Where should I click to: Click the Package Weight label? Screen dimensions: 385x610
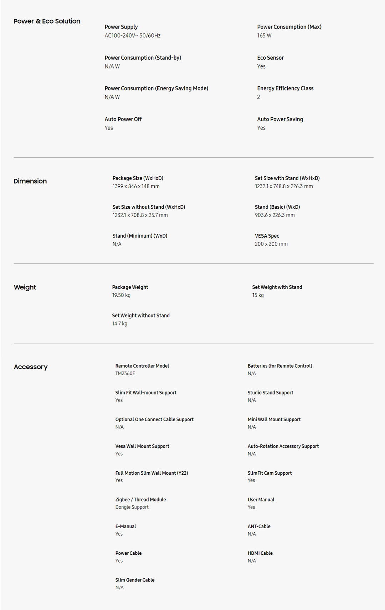tap(130, 287)
